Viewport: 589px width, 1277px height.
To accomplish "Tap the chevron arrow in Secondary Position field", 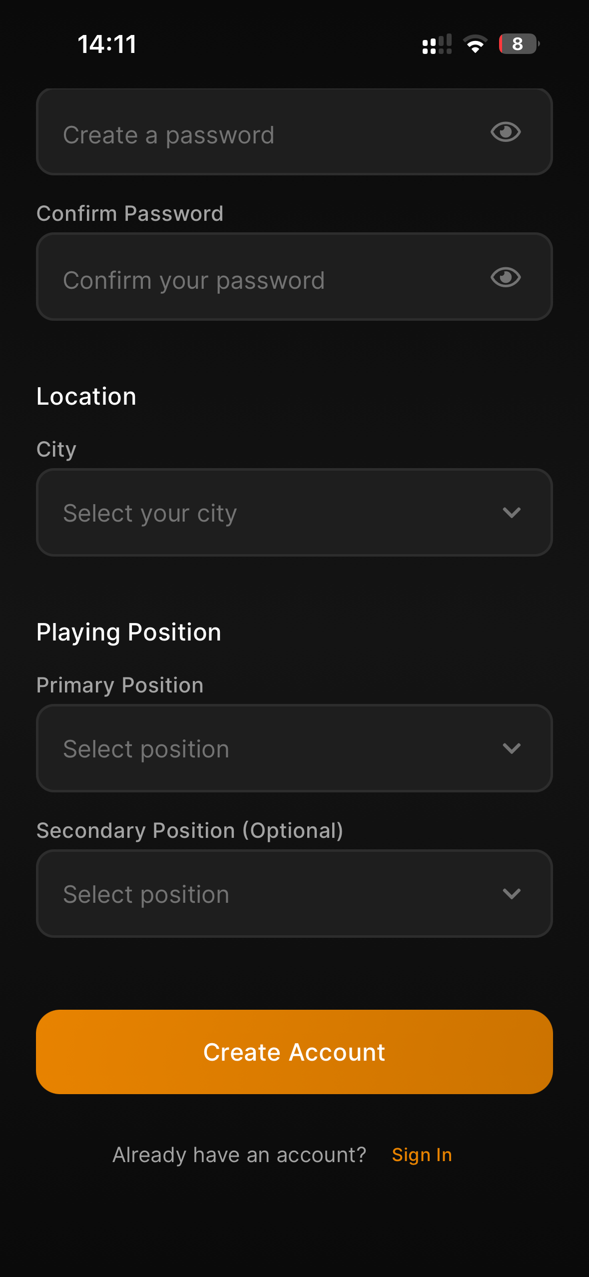I will 512,894.
